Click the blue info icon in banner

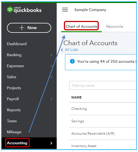[72, 61]
